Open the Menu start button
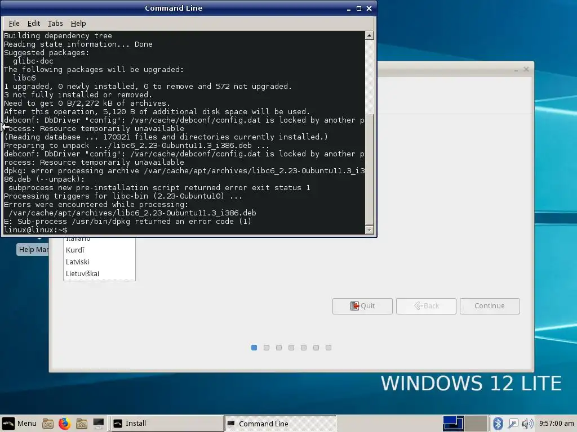This screenshot has height=432, width=577. [20, 423]
